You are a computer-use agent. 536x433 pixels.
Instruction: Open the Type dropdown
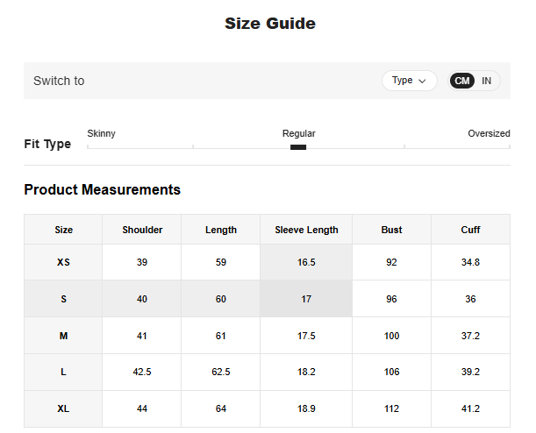point(409,81)
